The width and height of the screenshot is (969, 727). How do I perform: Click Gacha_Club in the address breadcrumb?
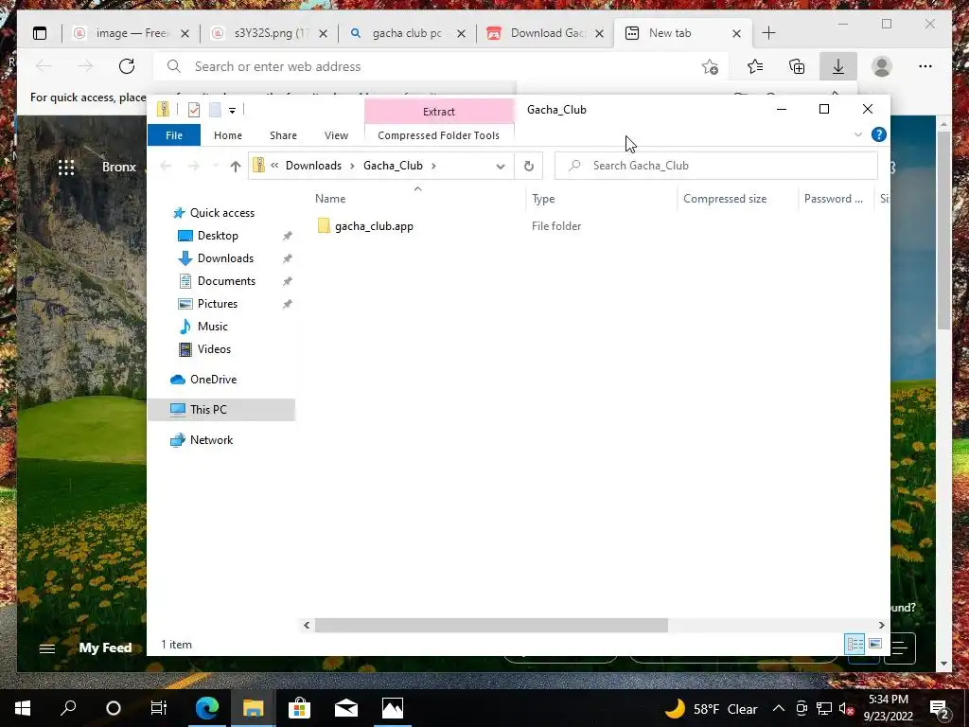coord(393,166)
